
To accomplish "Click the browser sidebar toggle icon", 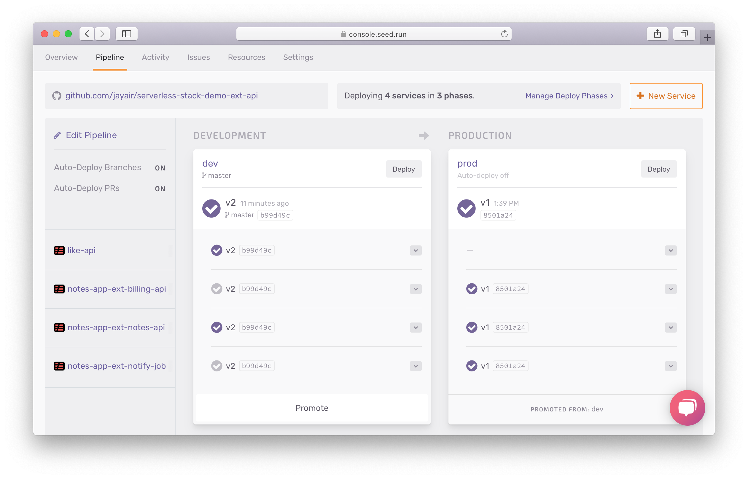I will click(x=125, y=34).
